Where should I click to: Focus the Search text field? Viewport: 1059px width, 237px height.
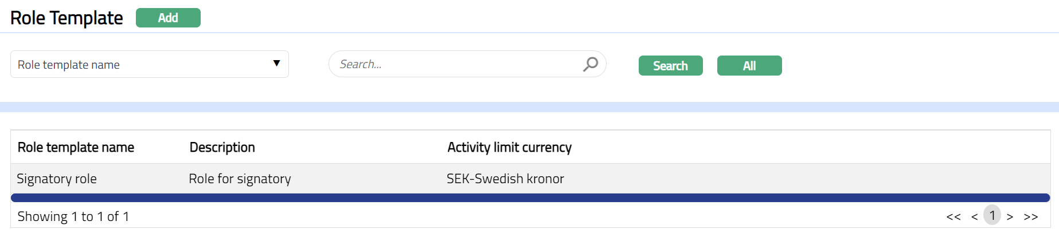tap(453, 64)
